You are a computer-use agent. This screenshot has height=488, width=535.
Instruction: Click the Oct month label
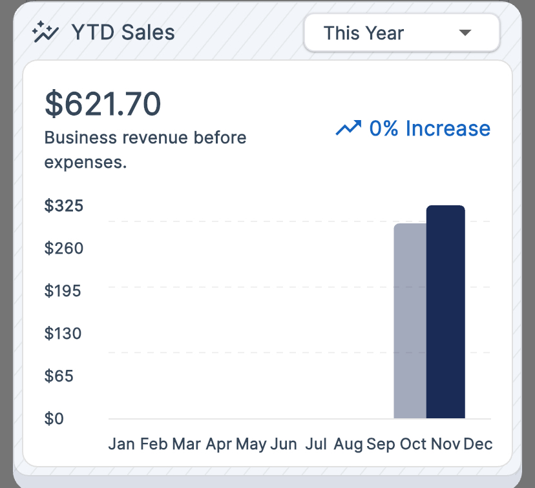click(413, 444)
